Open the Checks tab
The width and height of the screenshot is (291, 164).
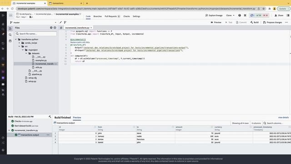point(126,16)
